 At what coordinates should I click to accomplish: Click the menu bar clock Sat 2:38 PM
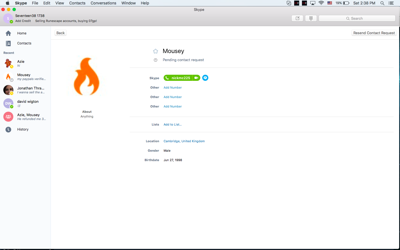coord(364,3)
